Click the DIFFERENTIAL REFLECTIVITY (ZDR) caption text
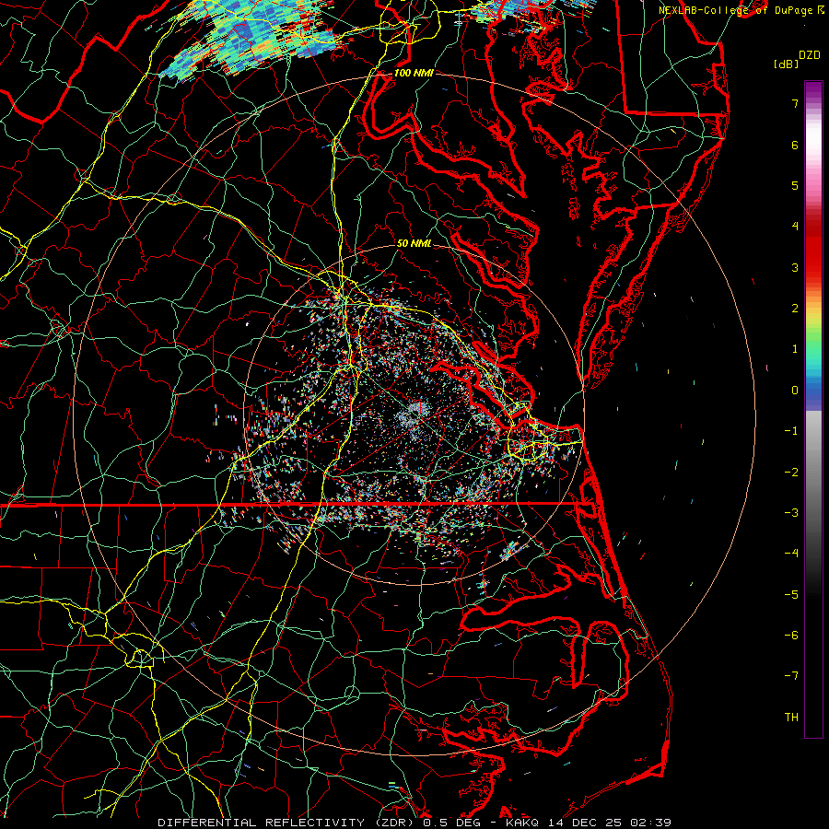The height and width of the screenshot is (829, 829). point(286,823)
